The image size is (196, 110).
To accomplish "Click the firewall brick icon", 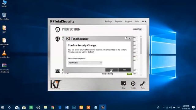I will click(x=58, y=71).
